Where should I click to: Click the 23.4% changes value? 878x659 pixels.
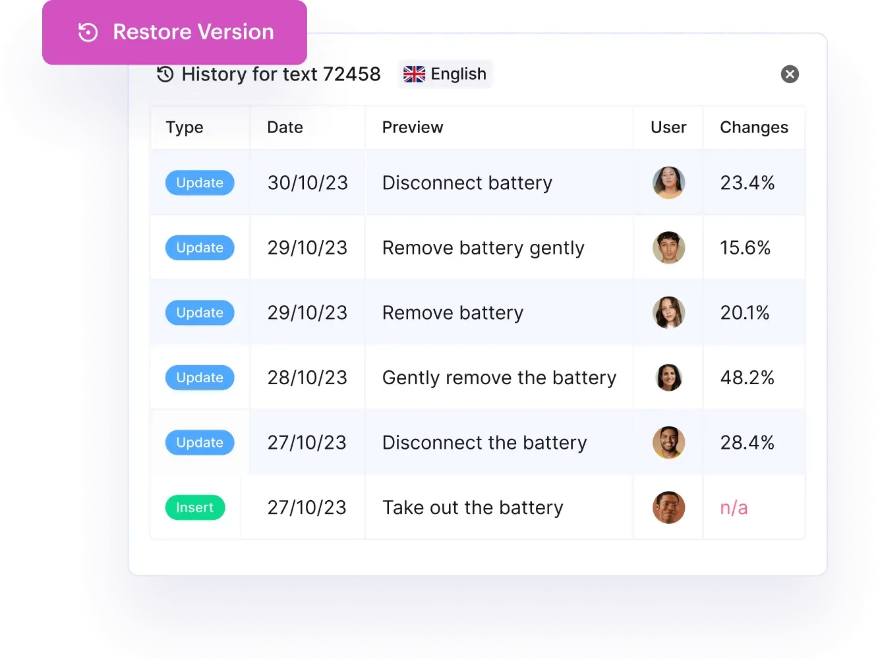tap(747, 183)
